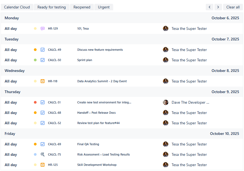Click Dave The Developer's avatar
This screenshot has width=244, height=171.
click(x=166, y=102)
